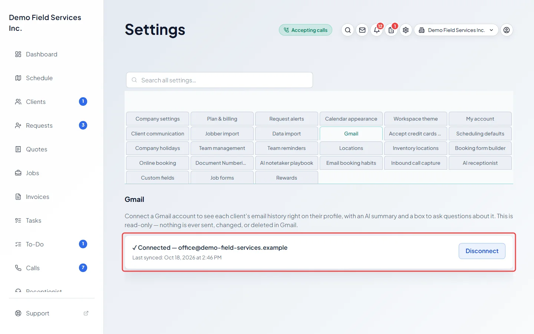Image resolution: width=534 pixels, height=334 pixels.
Task: Go to the Custom fields tab
Action: (x=158, y=178)
